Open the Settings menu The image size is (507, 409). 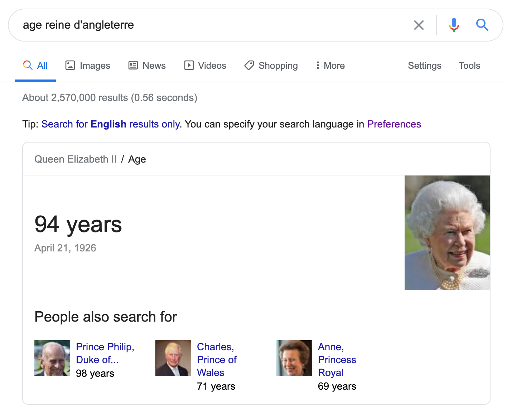pyautogui.click(x=424, y=66)
